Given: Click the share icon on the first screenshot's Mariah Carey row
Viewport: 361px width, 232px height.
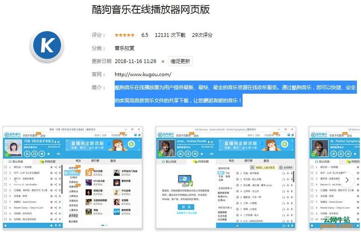Looking at the screenshot, I should [55, 207].
